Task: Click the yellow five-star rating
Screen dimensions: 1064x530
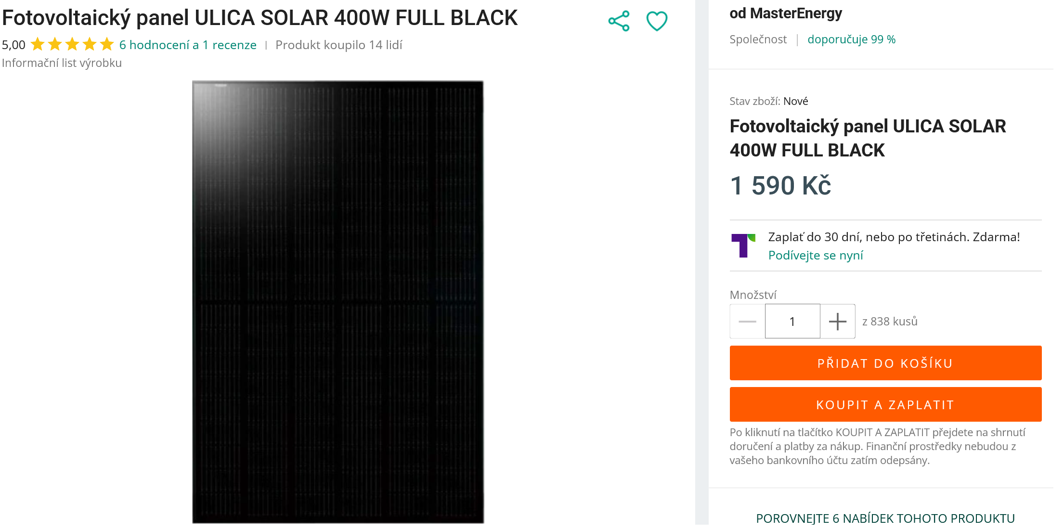Action: click(72, 45)
